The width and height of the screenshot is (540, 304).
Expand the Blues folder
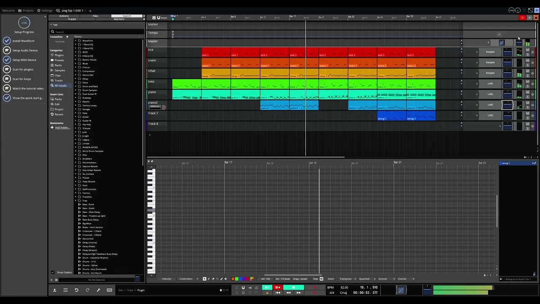[76, 63]
